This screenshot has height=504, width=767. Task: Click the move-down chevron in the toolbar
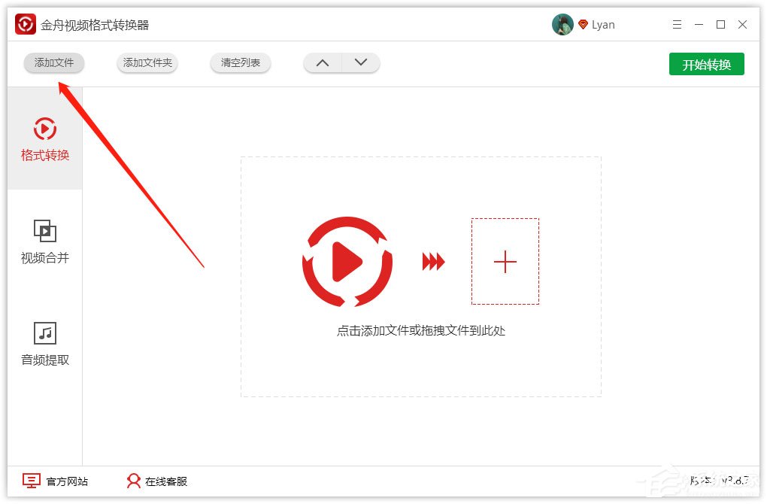point(360,63)
